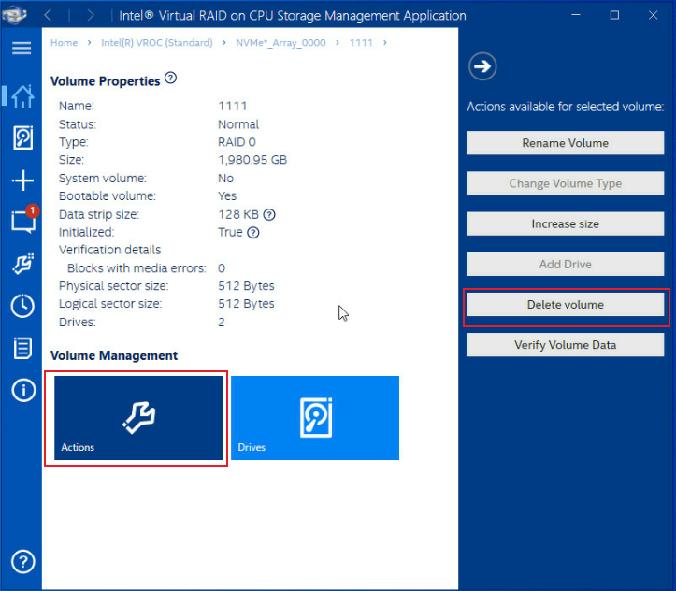This screenshot has width=676, height=591.
Task: Open the hamburger menu in sidebar
Action: pyautogui.click(x=22, y=48)
